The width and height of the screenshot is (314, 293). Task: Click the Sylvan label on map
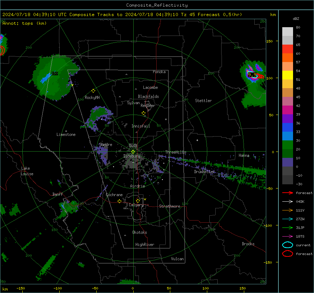[x=133, y=103]
